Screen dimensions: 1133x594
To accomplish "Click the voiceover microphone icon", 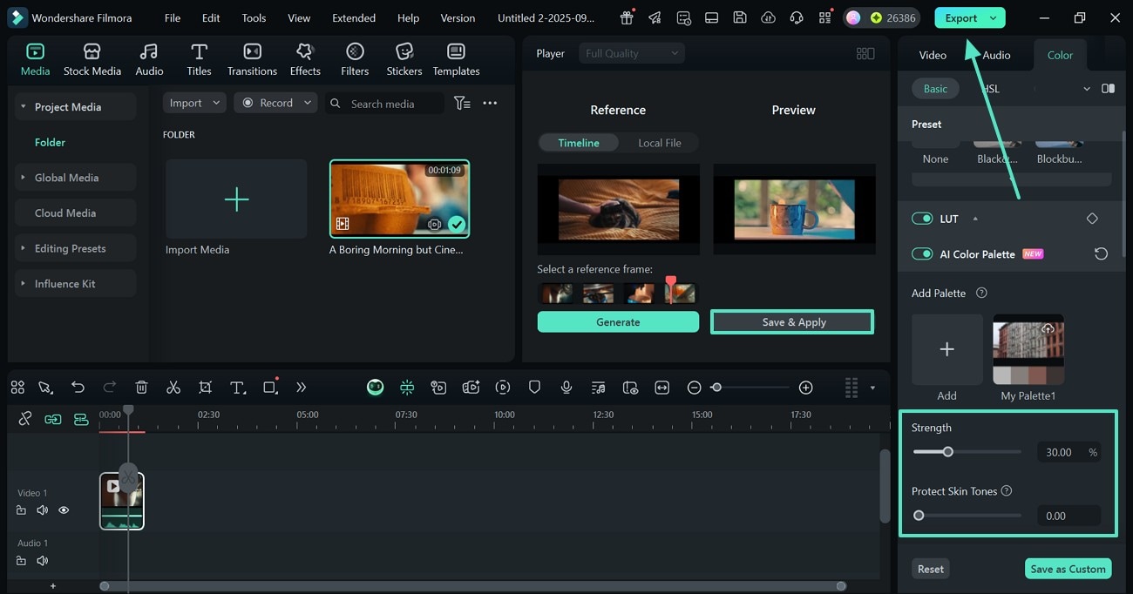I will [x=566, y=388].
